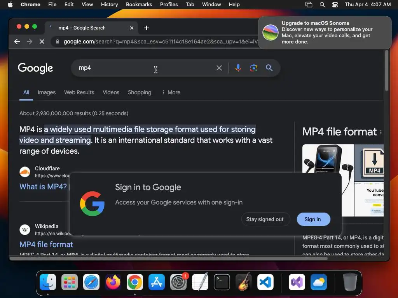Viewport: 398px width, 298px height.
Task: Click the Wikipedia favicon in the result
Action: (25, 230)
